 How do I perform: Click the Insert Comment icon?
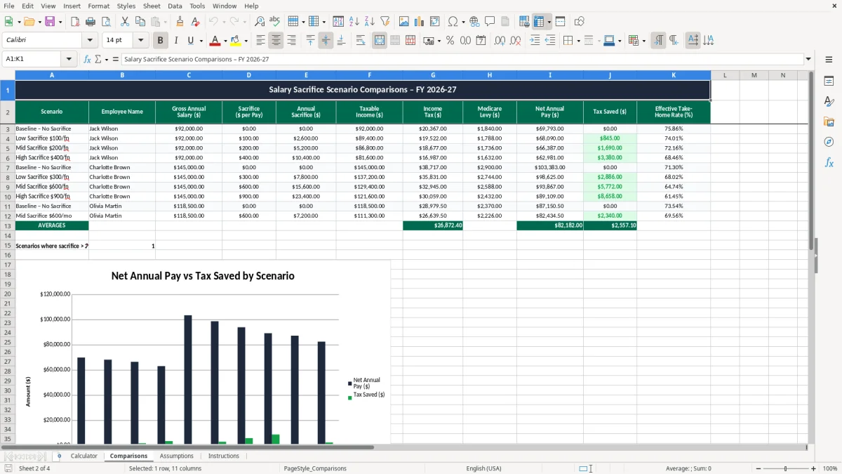tap(490, 22)
